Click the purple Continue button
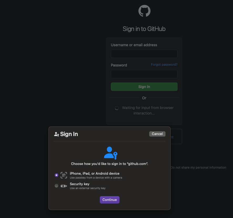The height and width of the screenshot is (218, 233). pos(110,200)
